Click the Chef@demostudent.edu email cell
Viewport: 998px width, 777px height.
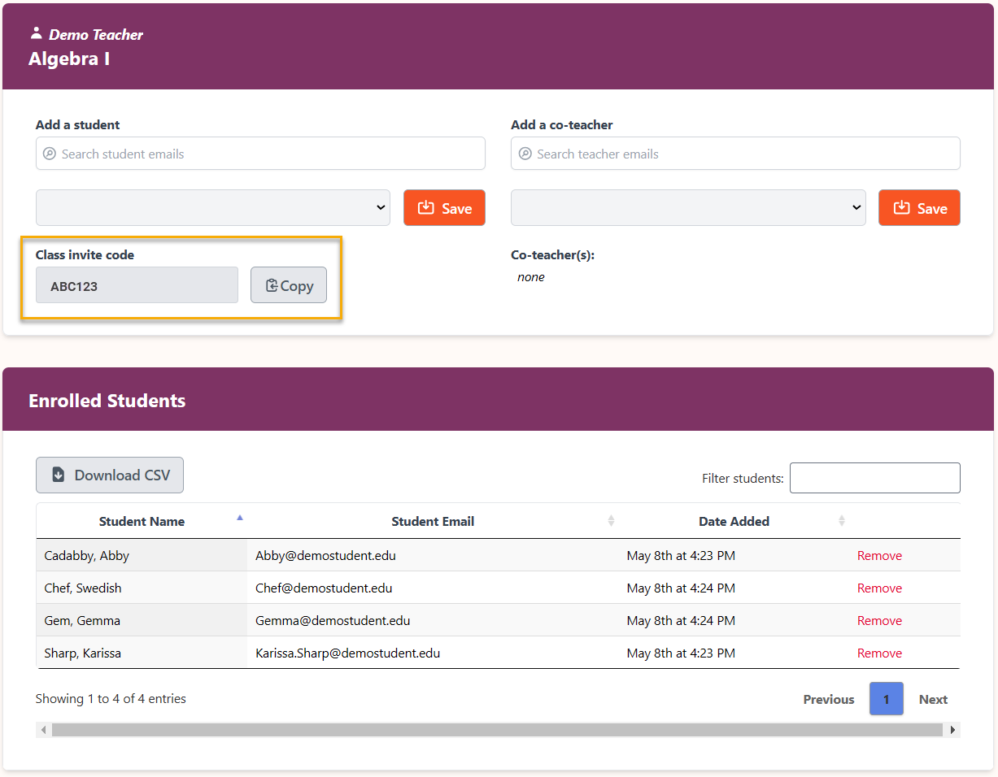pos(433,588)
